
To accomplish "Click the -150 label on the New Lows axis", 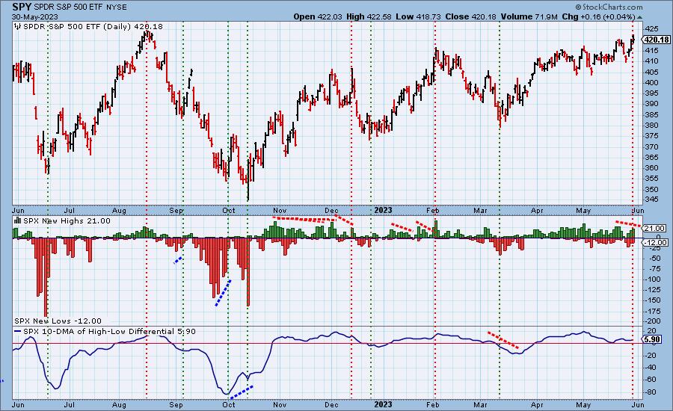I will pos(654,300).
